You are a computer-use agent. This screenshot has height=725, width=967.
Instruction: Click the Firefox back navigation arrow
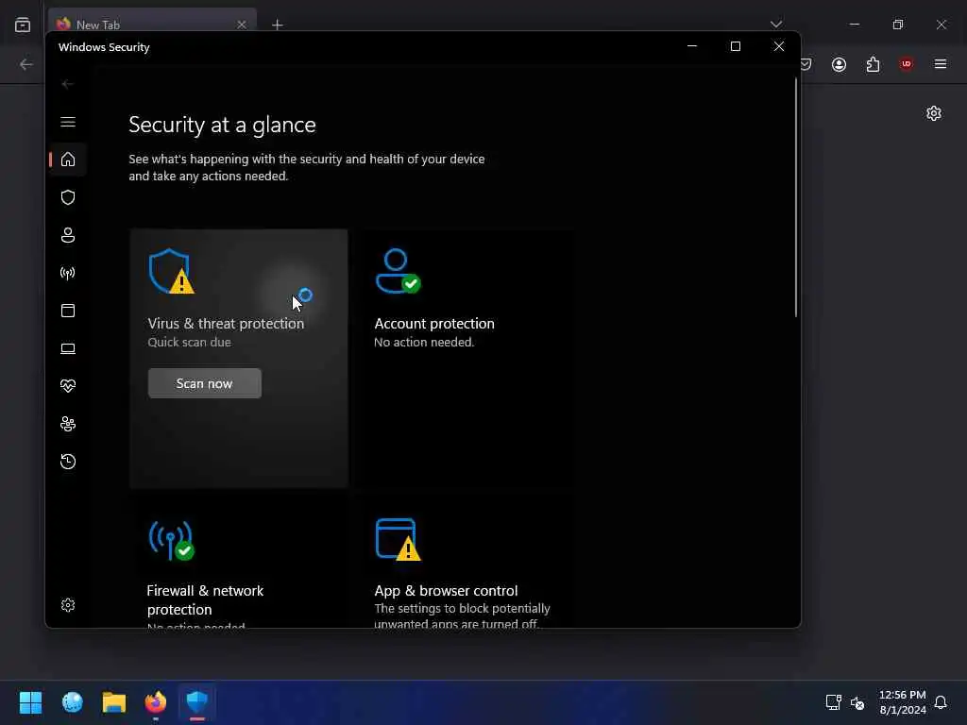(x=25, y=64)
